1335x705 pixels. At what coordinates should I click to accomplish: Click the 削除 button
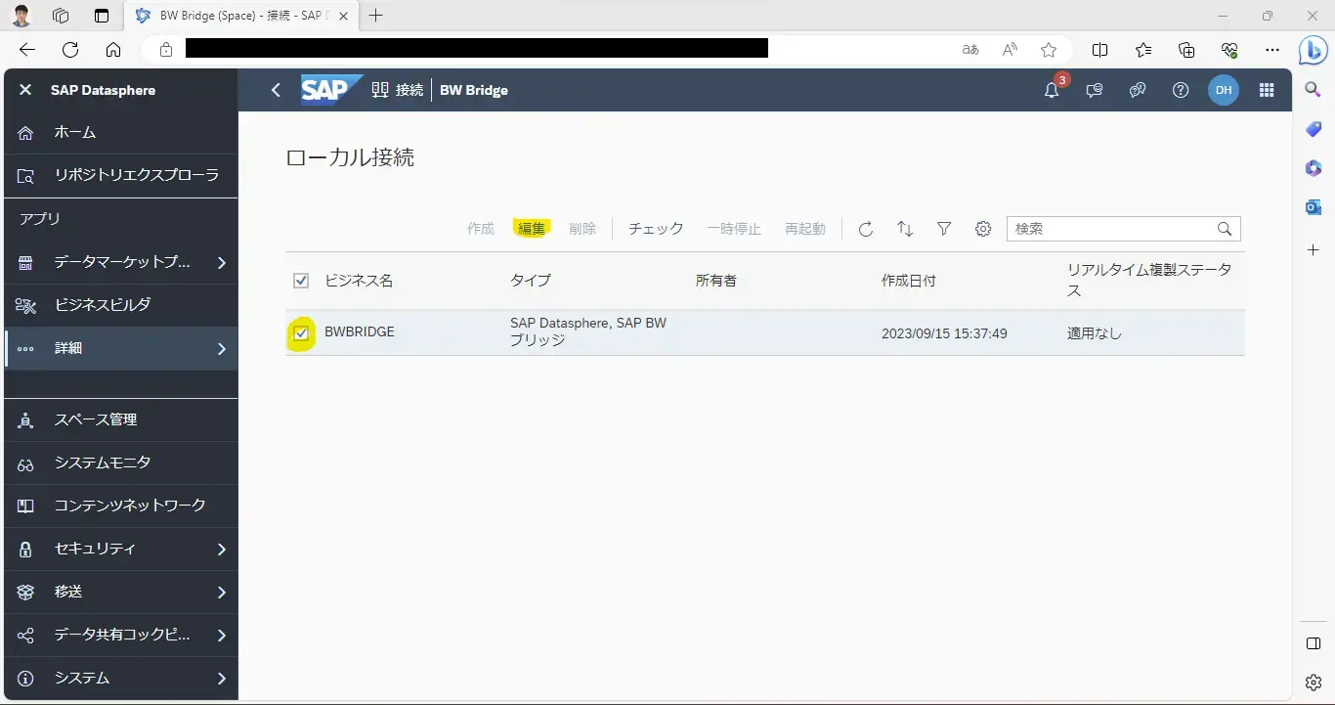tap(582, 229)
